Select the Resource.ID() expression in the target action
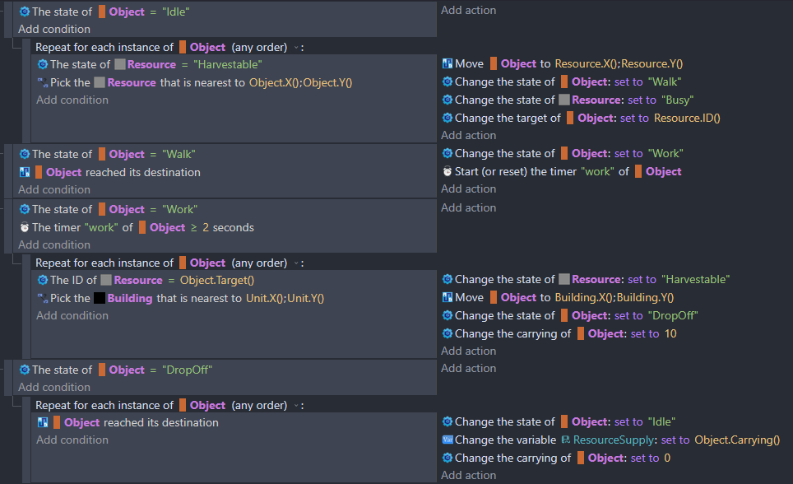 click(x=687, y=118)
